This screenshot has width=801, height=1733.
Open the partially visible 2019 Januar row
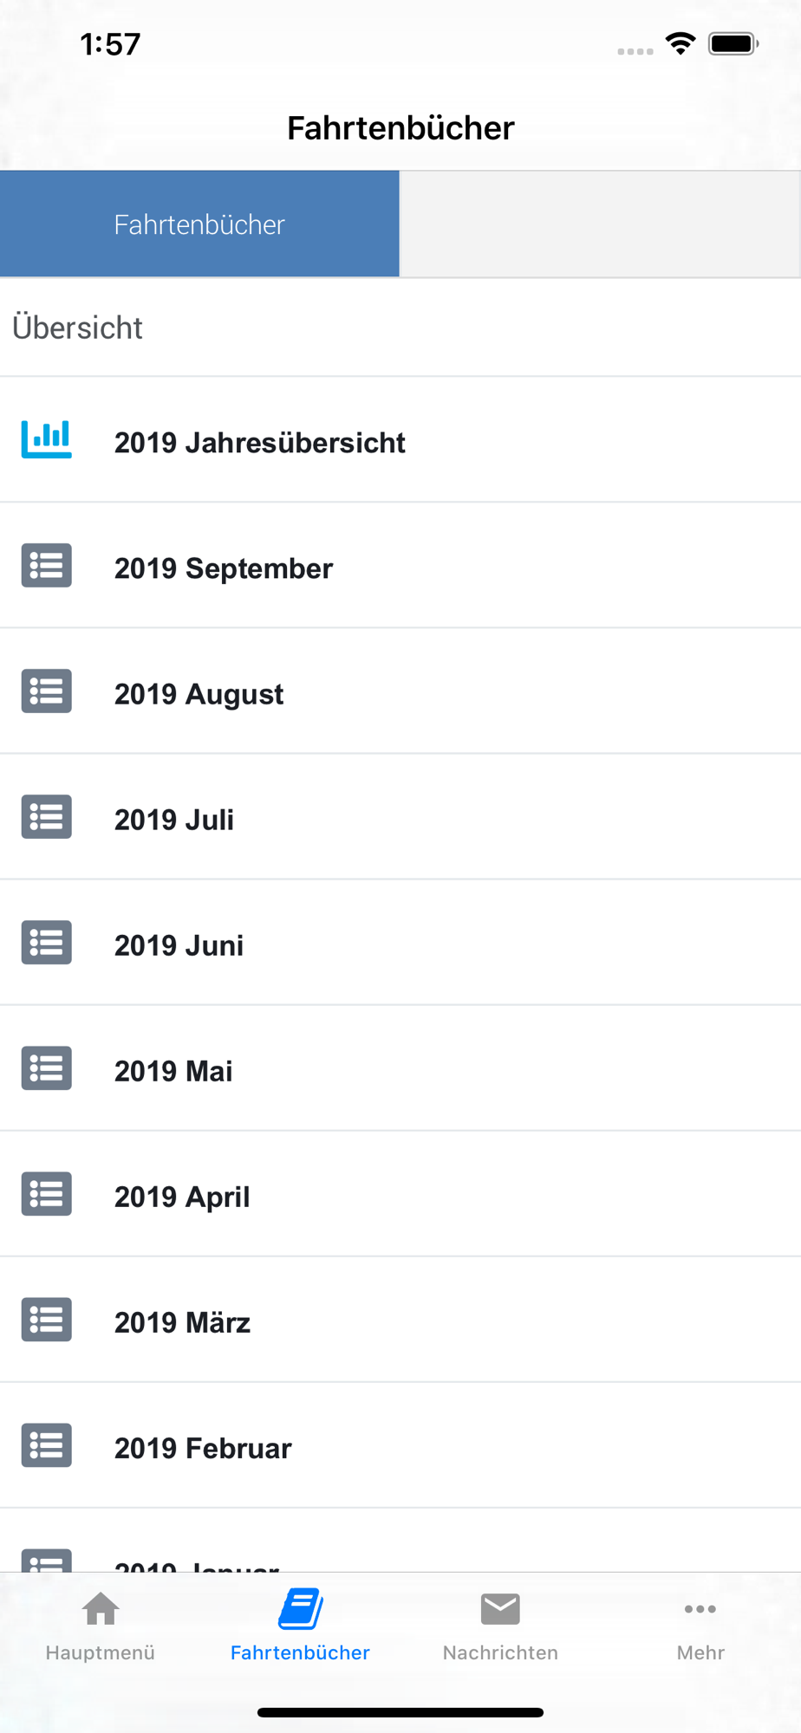(400, 1541)
